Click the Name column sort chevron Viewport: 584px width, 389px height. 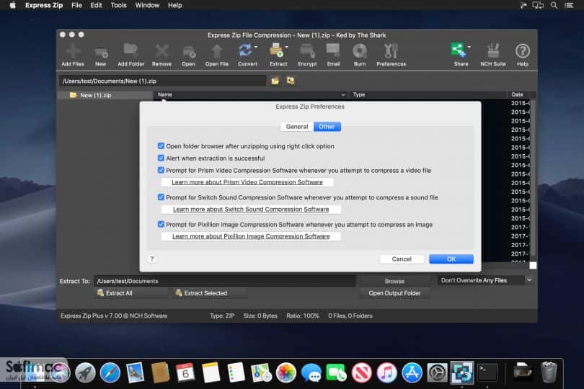click(x=342, y=95)
